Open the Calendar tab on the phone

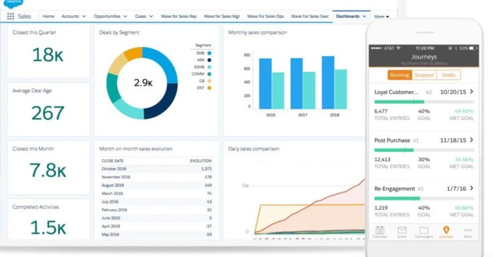380,232
